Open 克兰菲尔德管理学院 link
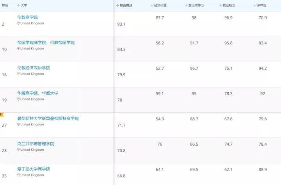The width and height of the screenshot is (281, 185). coord(36,144)
